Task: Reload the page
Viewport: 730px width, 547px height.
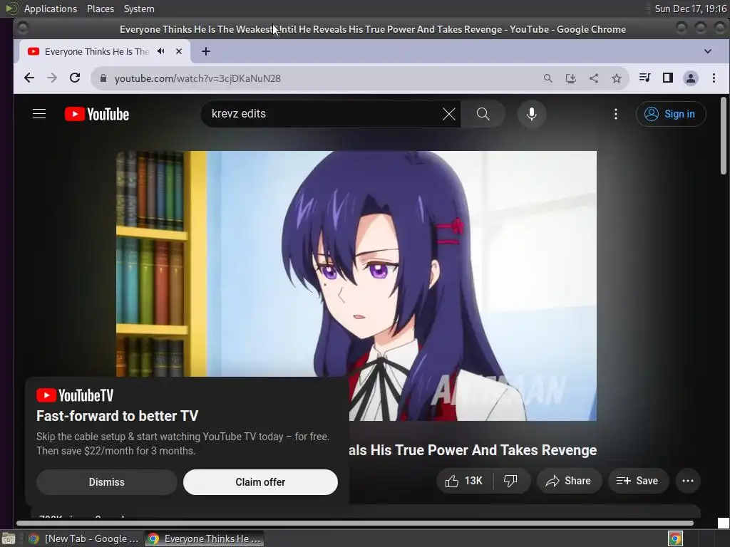Action: click(74, 78)
